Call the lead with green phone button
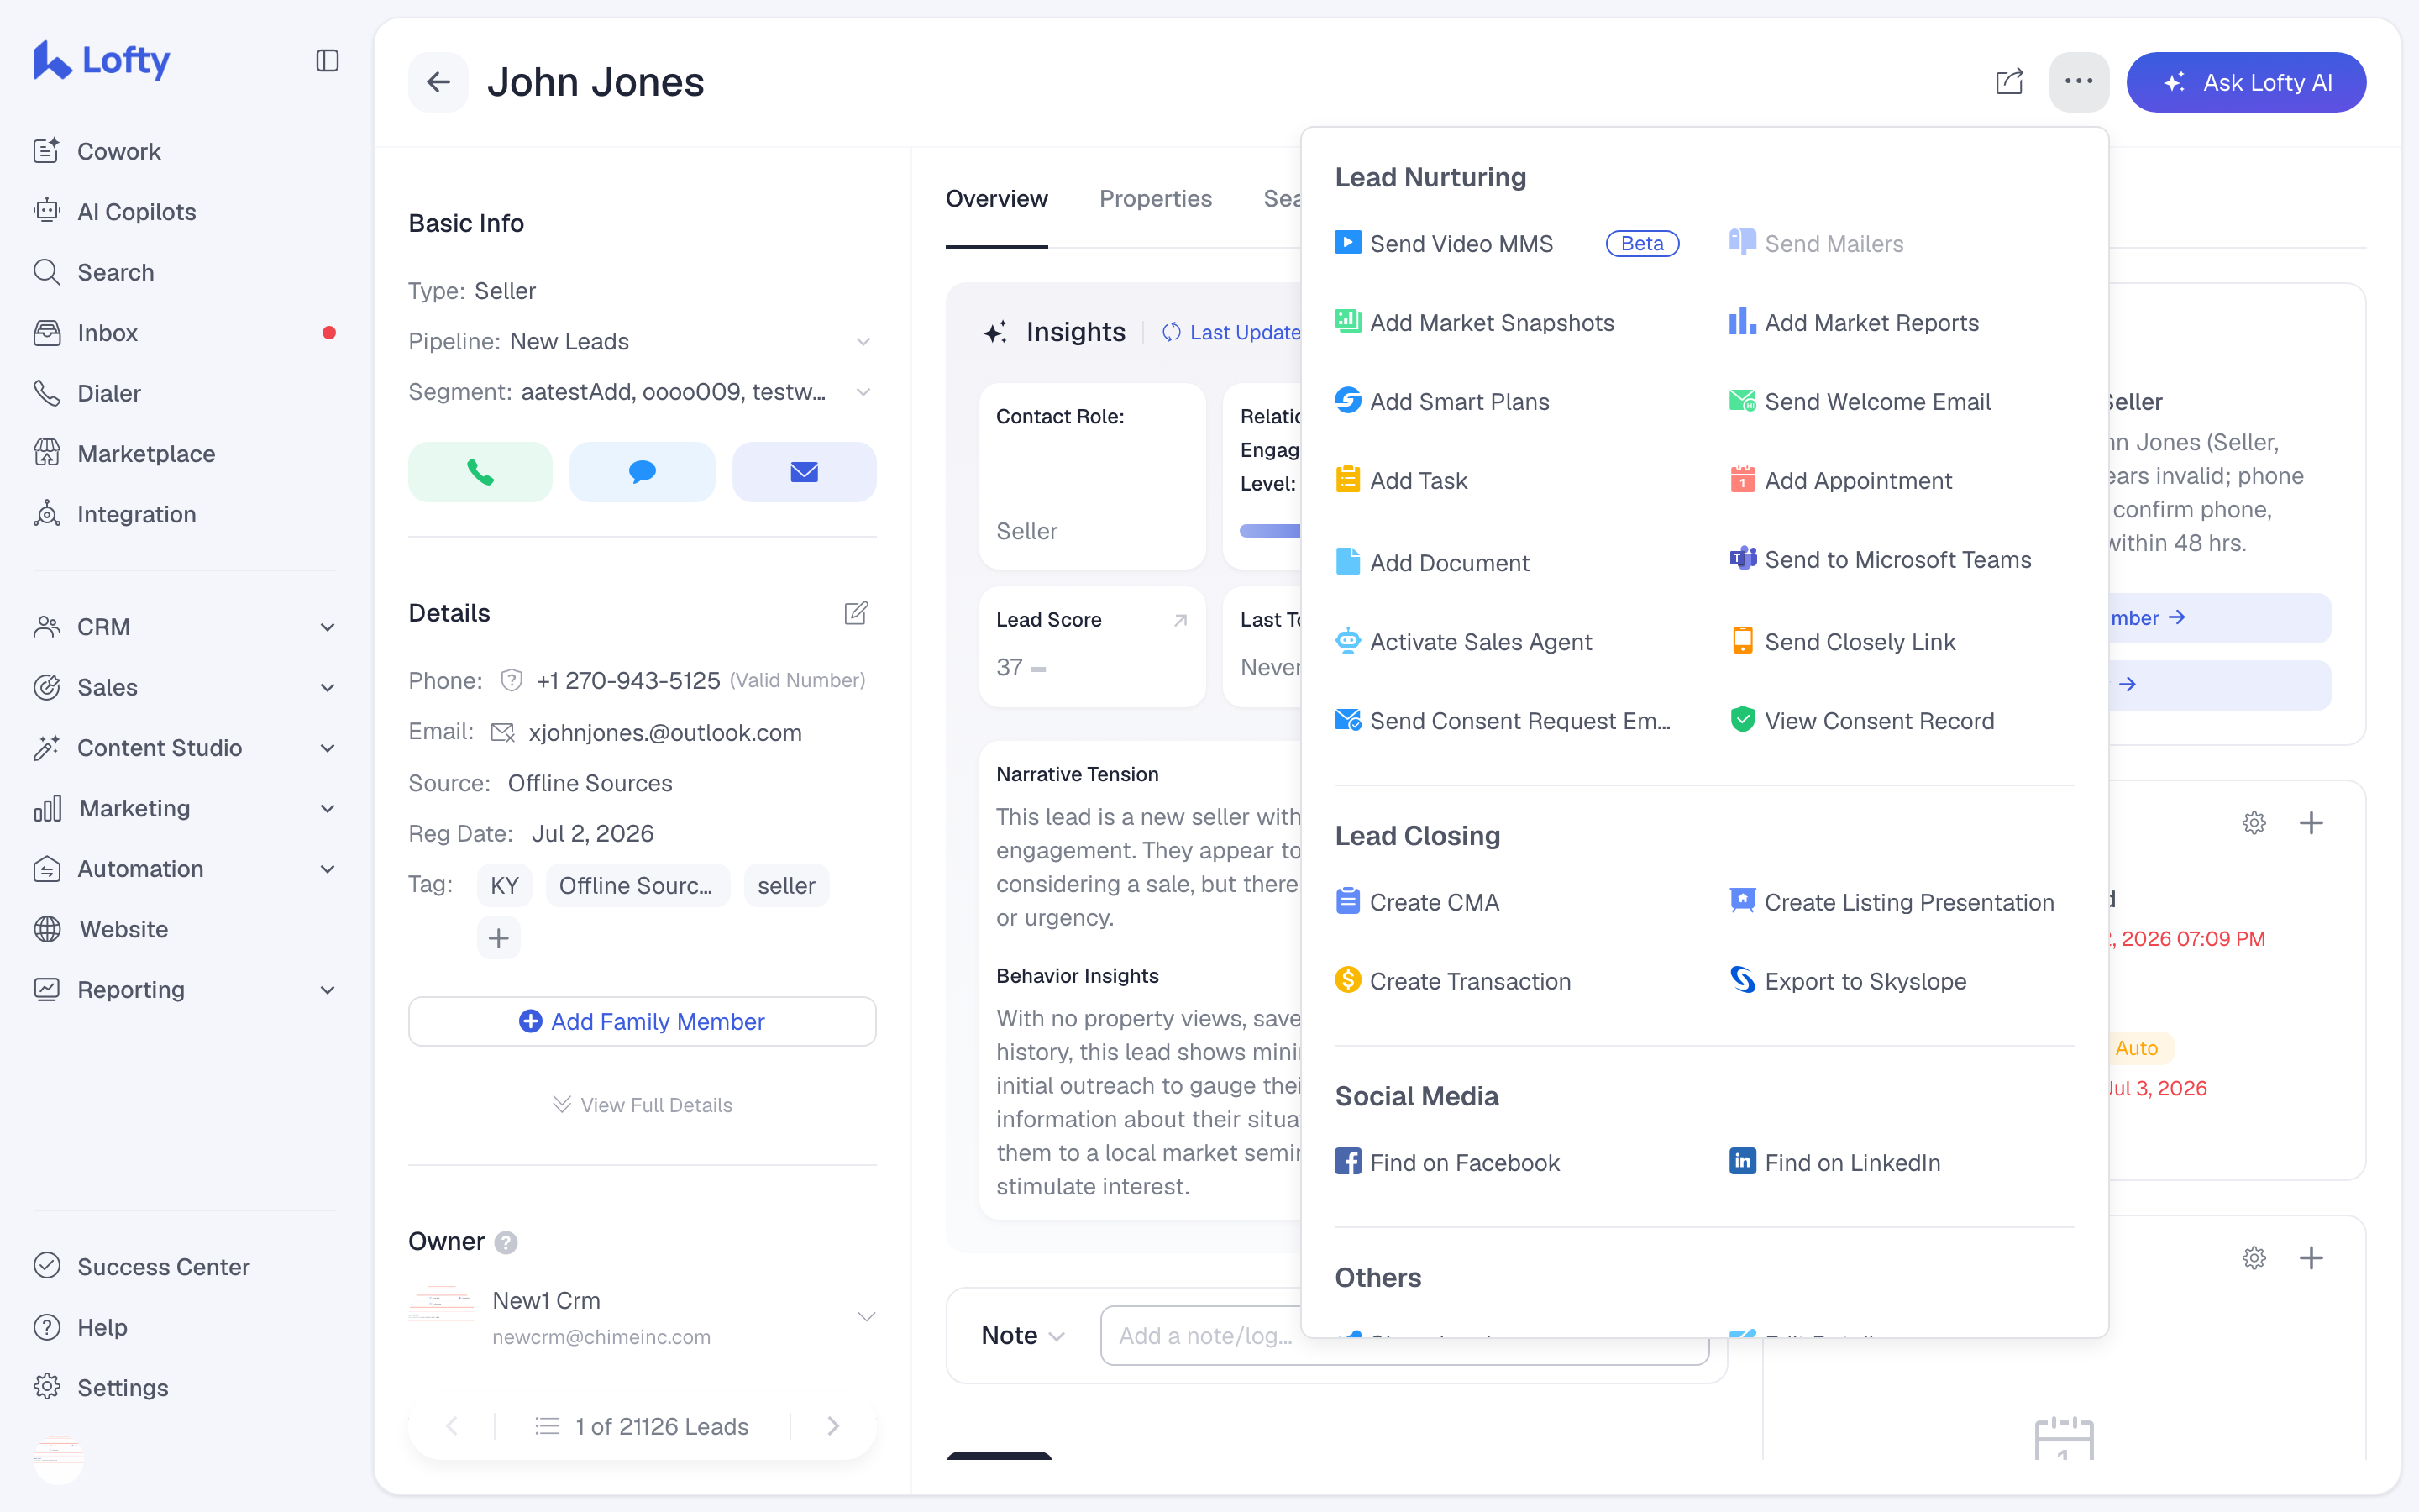2419x1512 pixels. 480,472
